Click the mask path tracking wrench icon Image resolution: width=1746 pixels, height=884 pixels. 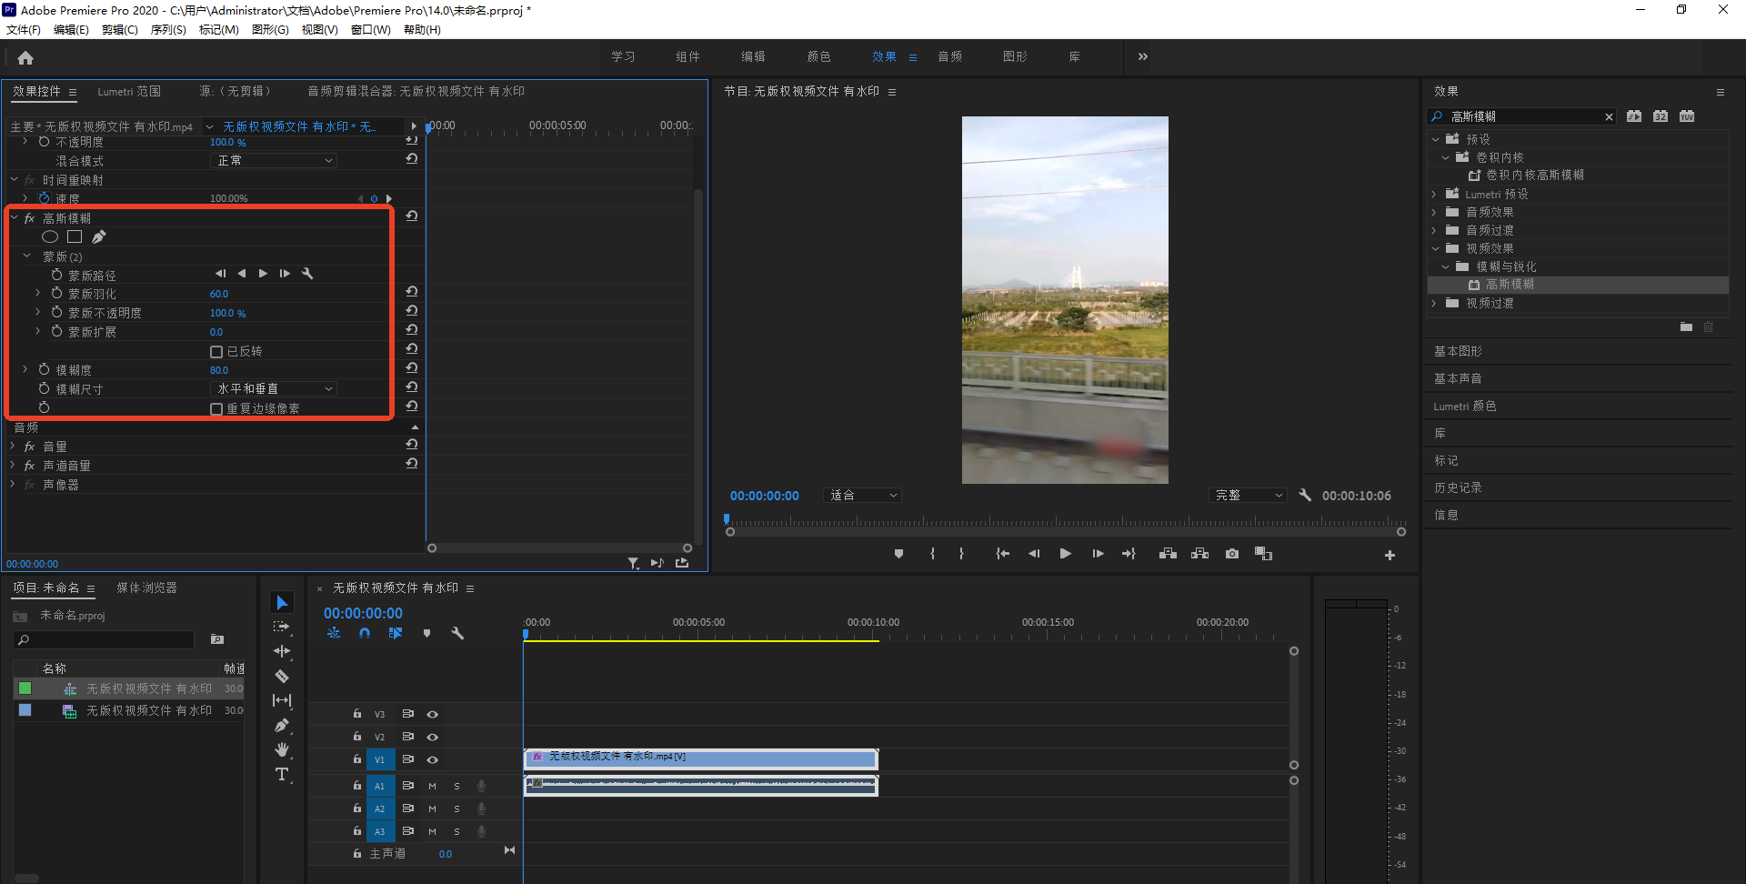click(x=307, y=274)
